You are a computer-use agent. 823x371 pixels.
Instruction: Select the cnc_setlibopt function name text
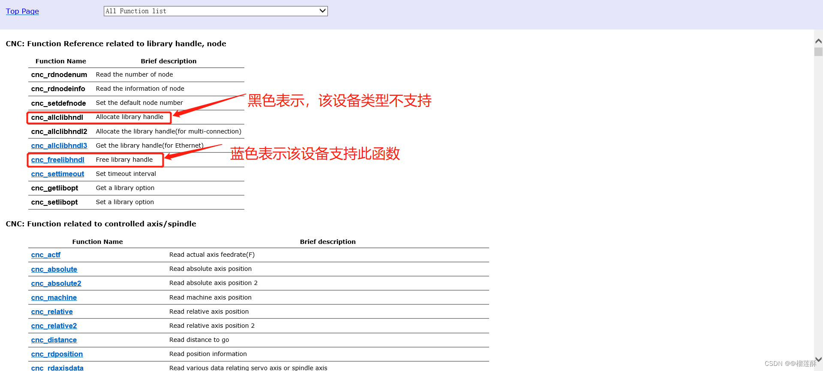click(x=54, y=202)
